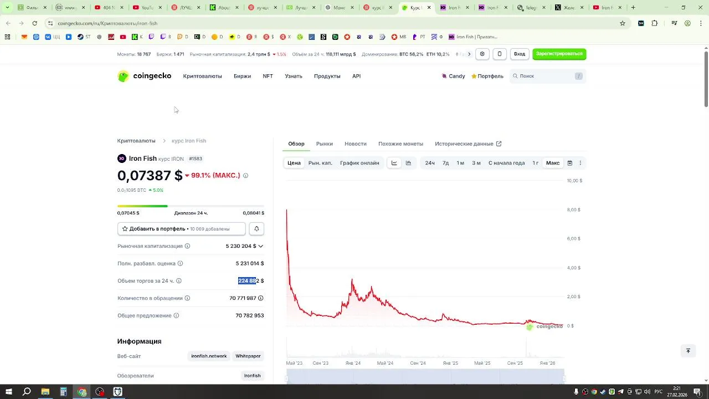
Task: Open Продукты navigation dropdown
Action: (327, 76)
